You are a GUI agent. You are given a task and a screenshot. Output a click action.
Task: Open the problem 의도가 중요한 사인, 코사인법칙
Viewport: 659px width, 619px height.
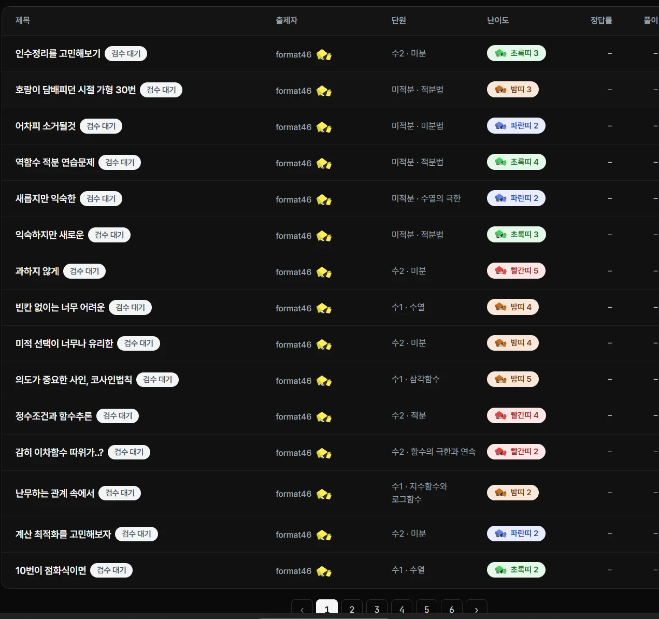coord(74,380)
